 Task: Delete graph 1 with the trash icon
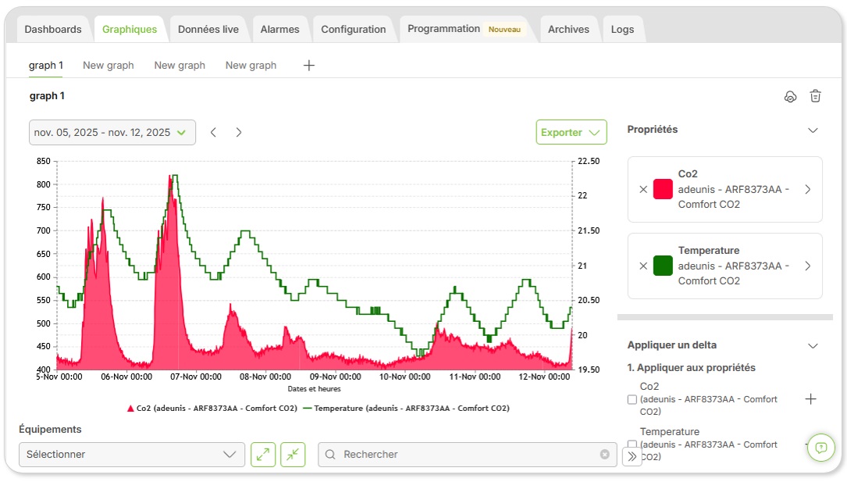click(815, 96)
